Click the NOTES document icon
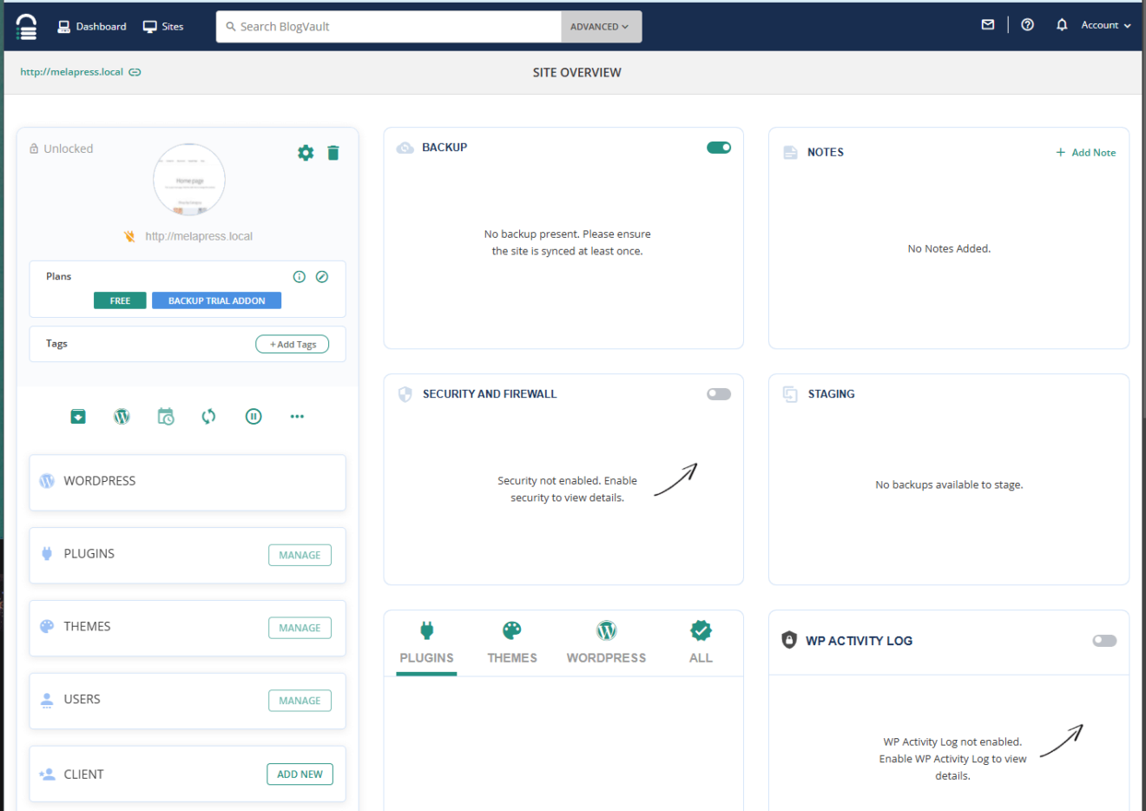The height and width of the screenshot is (811, 1146). 790,153
